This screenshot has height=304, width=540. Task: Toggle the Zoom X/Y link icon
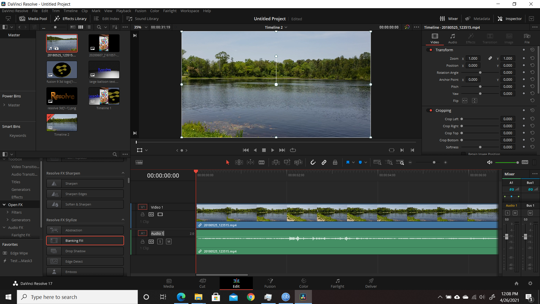point(490,58)
